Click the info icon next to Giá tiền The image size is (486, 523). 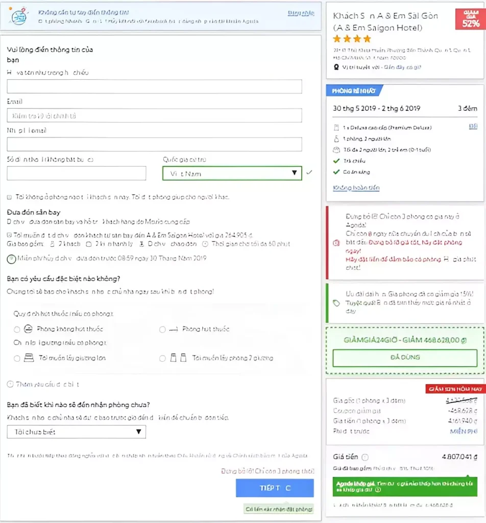click(x=365, y=457)
